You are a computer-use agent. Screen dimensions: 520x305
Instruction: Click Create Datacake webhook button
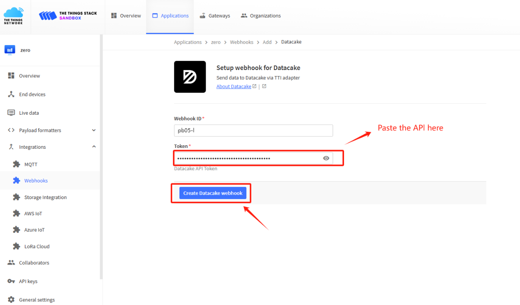(x=213, y=193)
